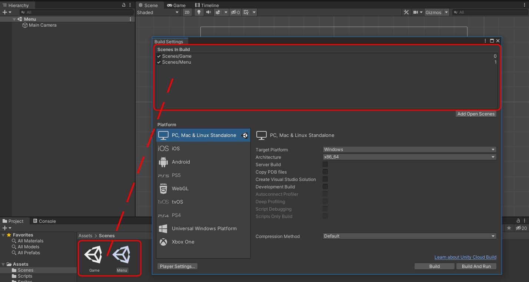Viewport: 529px width, 282px height.
Task: Open Hierarchy create plus dropdown
Action: coord(7,12)
